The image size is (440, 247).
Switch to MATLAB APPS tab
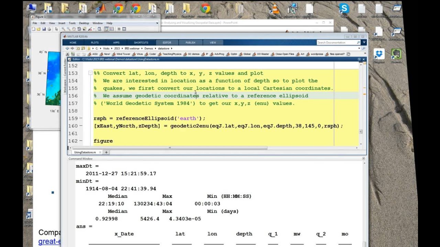point(116,43)
